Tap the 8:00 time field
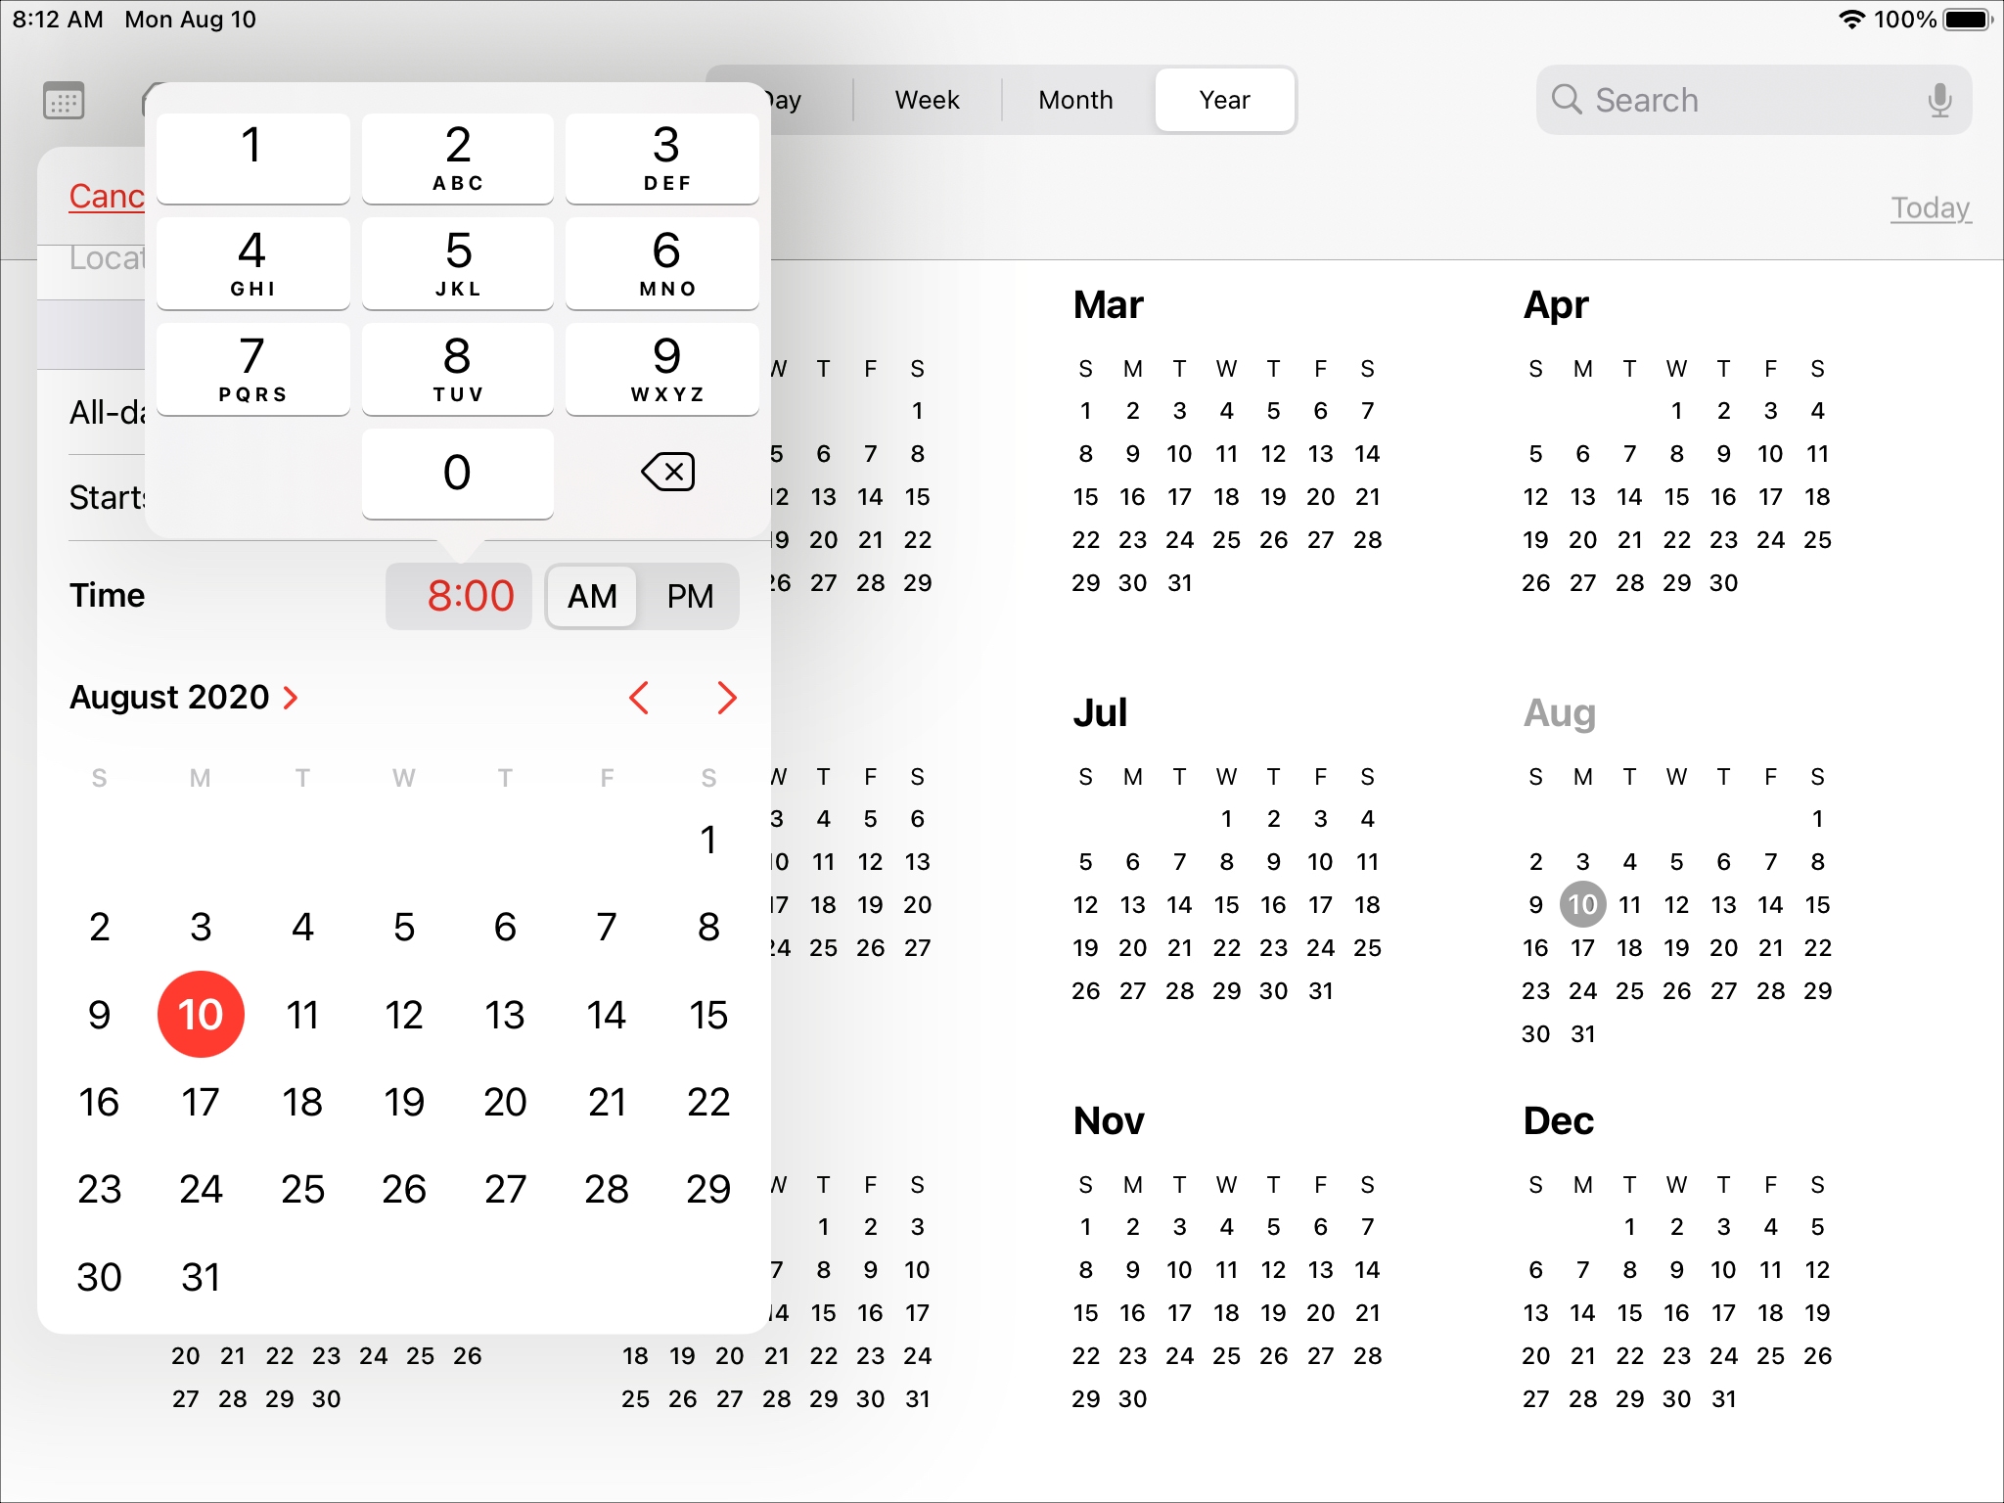Viewport: 2004px width, 1503px height. (x=459, y=596)
